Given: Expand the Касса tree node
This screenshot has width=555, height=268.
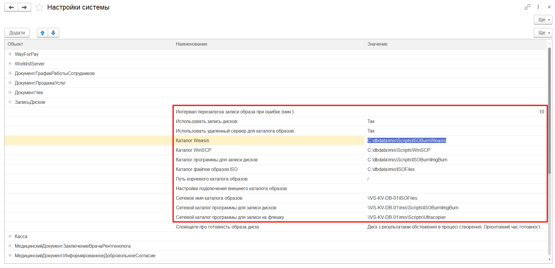Looking at the screenshot, I should point(10,236).
